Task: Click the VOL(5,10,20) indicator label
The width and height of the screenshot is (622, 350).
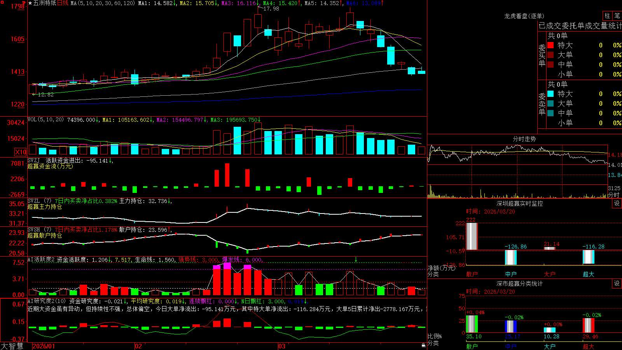Action: pyautogui.click(x=45, y=120)
